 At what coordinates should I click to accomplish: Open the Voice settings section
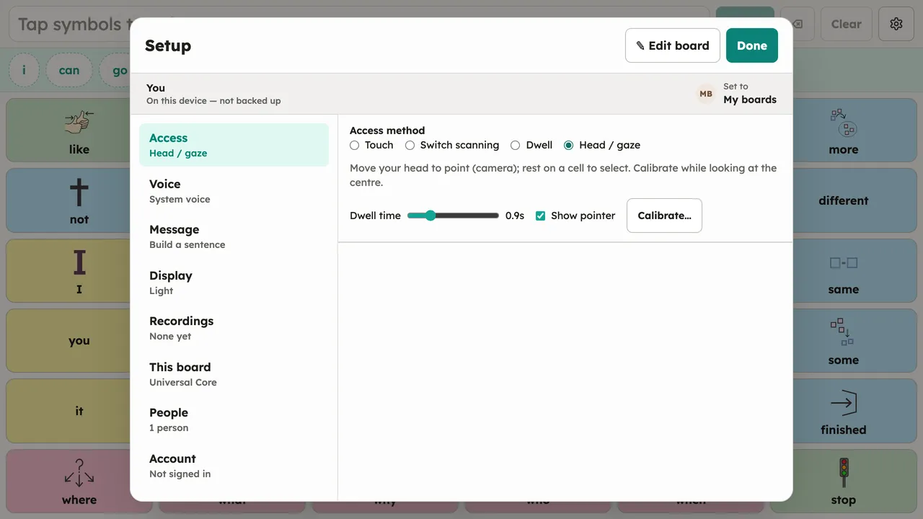point(234,191)
